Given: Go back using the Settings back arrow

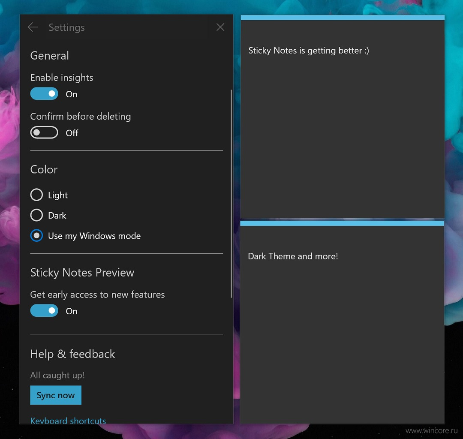Looking at the screenshot, I should (33, 27).
